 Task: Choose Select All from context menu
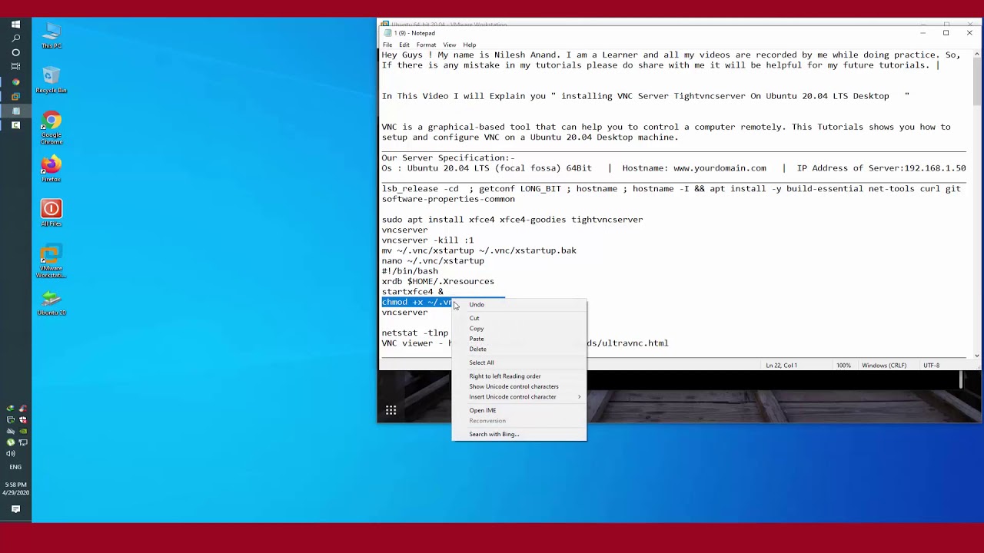pyautogui.click(x=519, y=363)
